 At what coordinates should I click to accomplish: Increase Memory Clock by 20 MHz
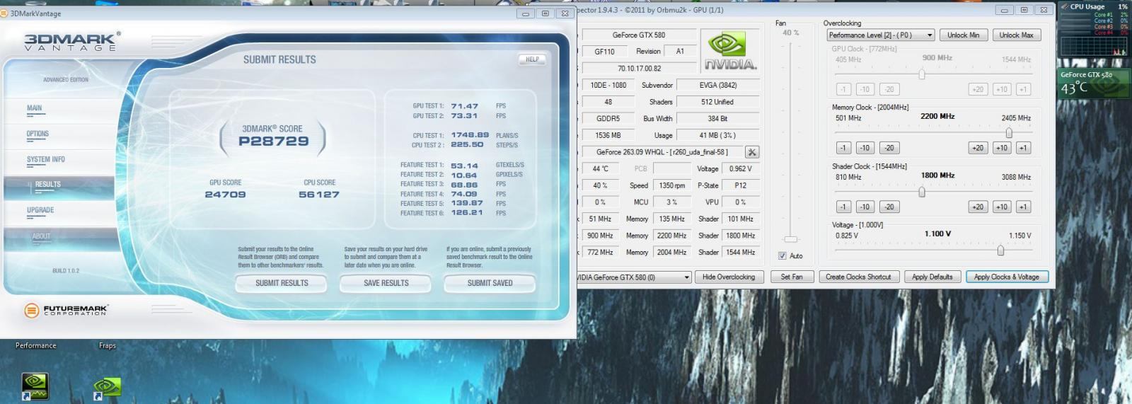coord(977,148)
